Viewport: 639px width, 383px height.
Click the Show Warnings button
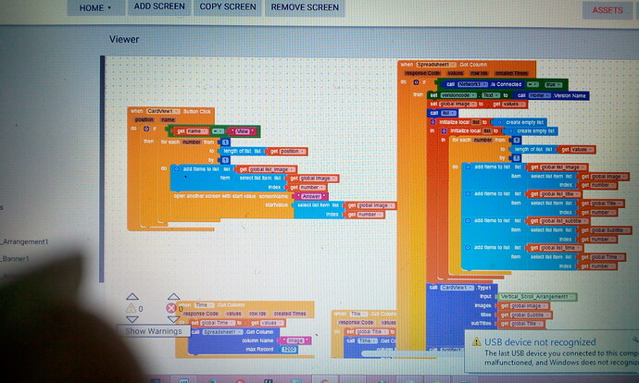154,331
